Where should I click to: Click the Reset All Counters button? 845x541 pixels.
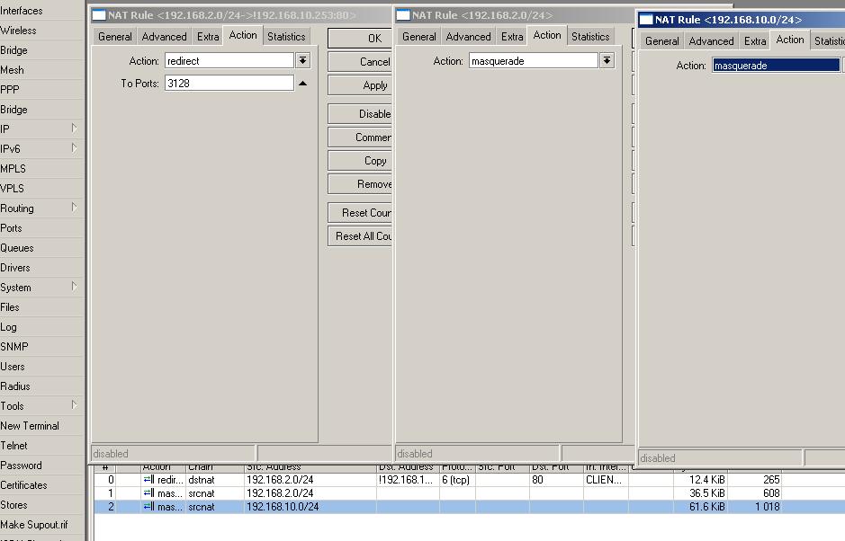360,235
